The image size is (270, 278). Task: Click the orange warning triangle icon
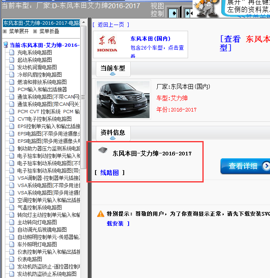click(101, 214)
